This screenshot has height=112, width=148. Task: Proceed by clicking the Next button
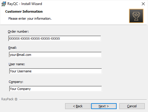point(104,106)
